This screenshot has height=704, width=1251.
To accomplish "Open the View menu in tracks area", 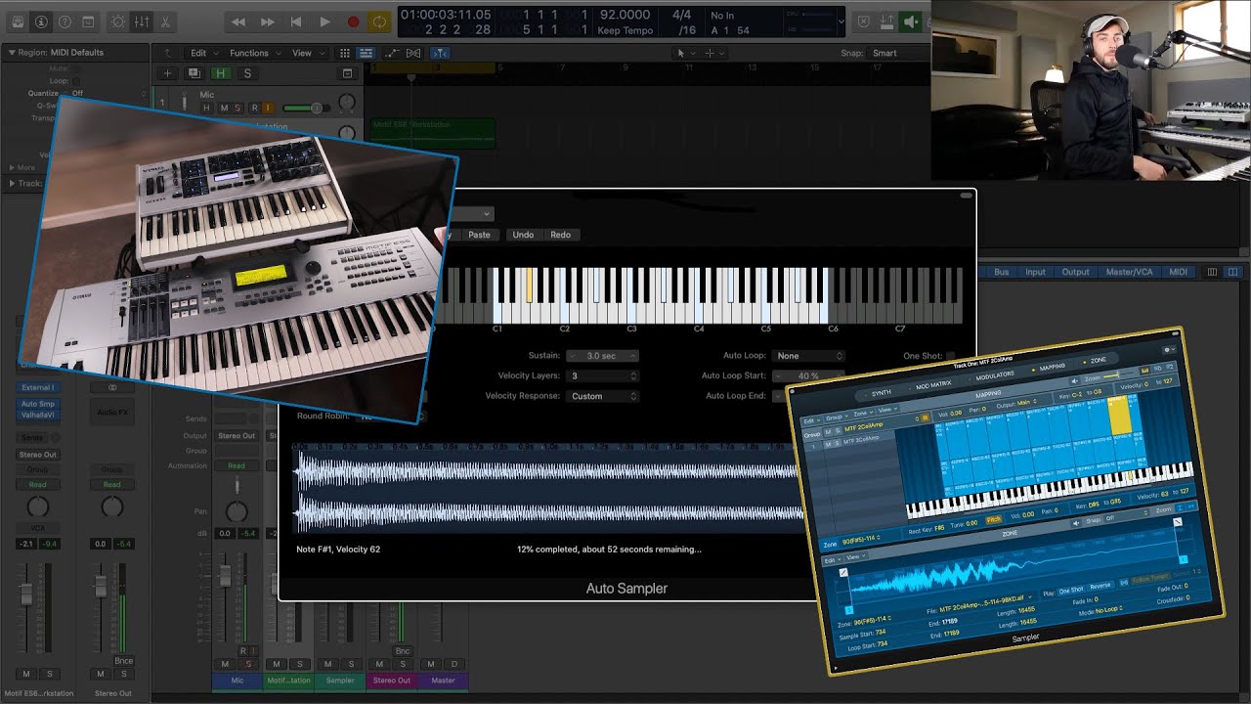I will (x=306, y=53).
